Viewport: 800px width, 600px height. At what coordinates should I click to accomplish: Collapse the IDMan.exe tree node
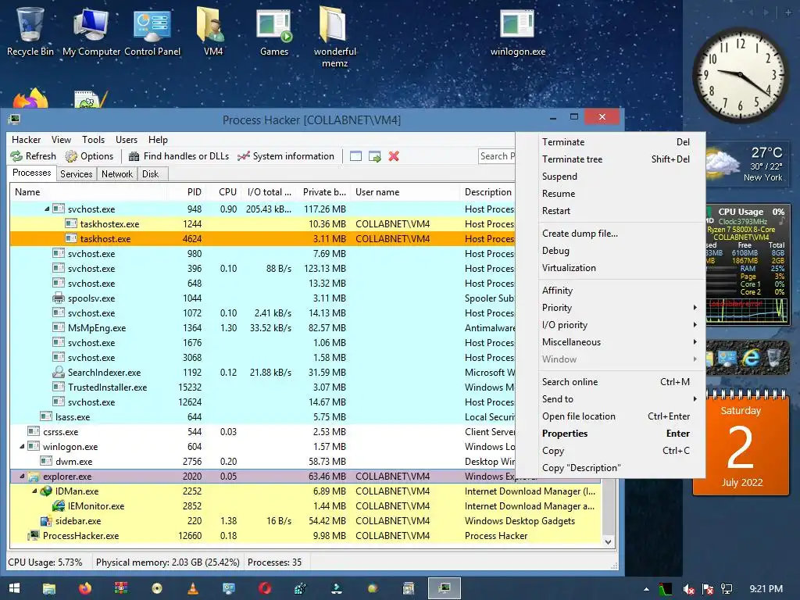(34, 491)
